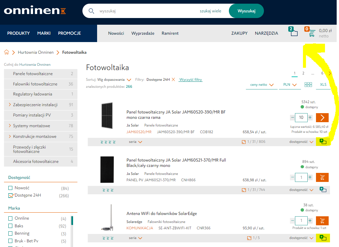Open JAM60S21-370/MR Full Black panel thumbnail

pos(107,170)
